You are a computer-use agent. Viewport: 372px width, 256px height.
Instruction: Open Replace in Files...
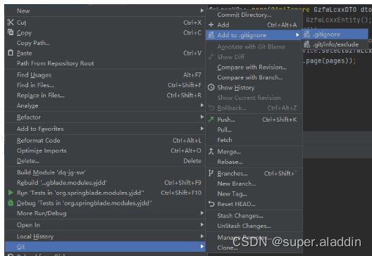[41, 95]
